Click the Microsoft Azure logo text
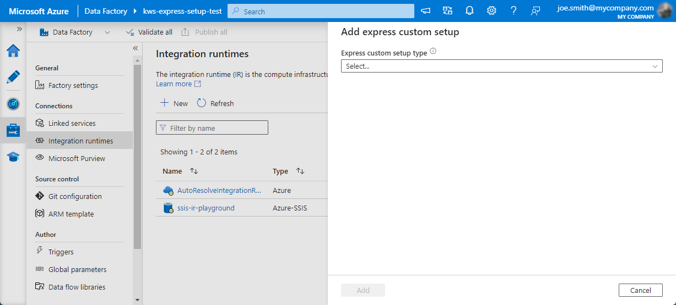The height and width of the screenshot is (305, 676). (39, 11)
